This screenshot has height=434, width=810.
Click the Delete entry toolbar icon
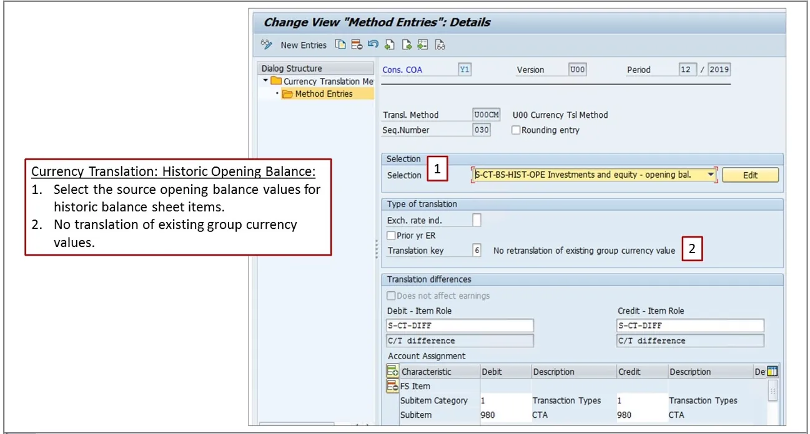[357, 45]
